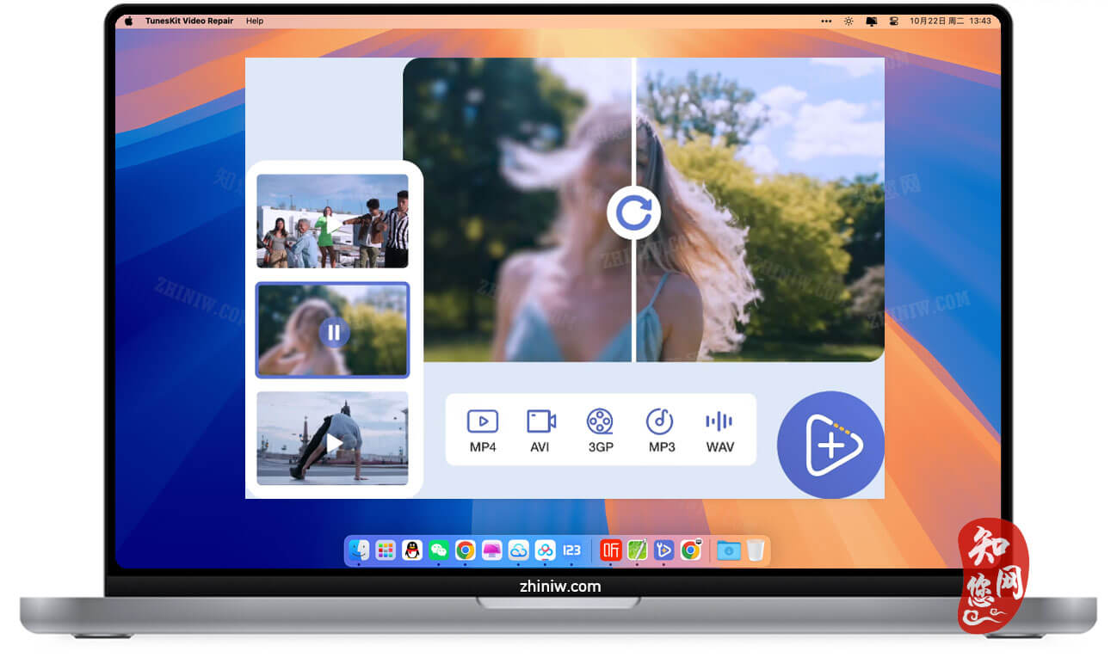Click the round add video button

(830, 445)
